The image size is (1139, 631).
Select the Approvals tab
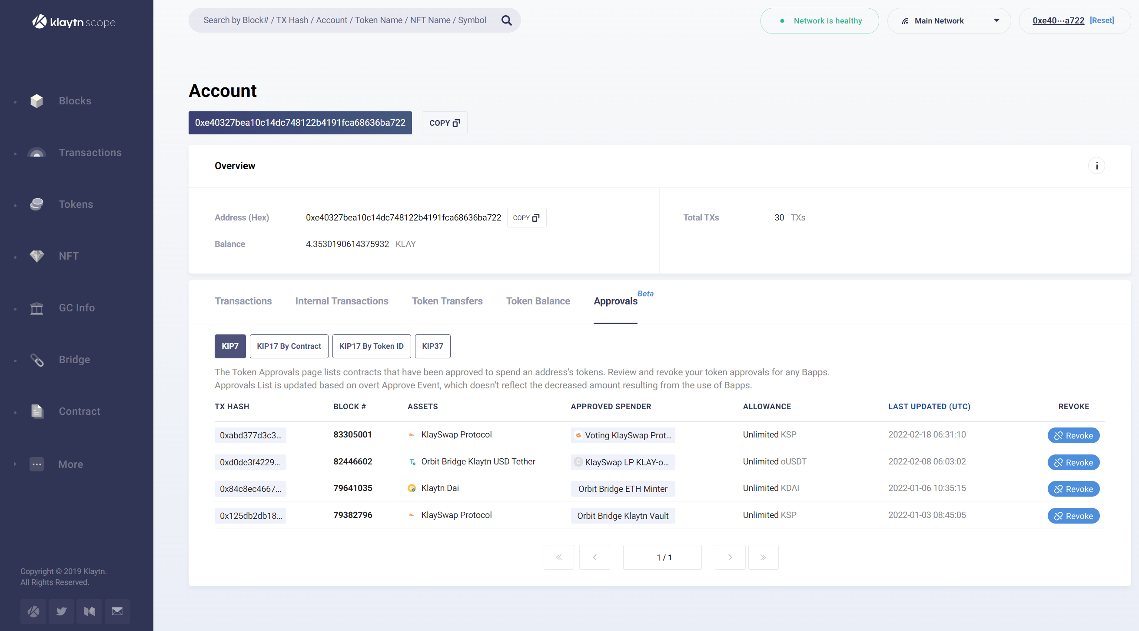[615, 301]
